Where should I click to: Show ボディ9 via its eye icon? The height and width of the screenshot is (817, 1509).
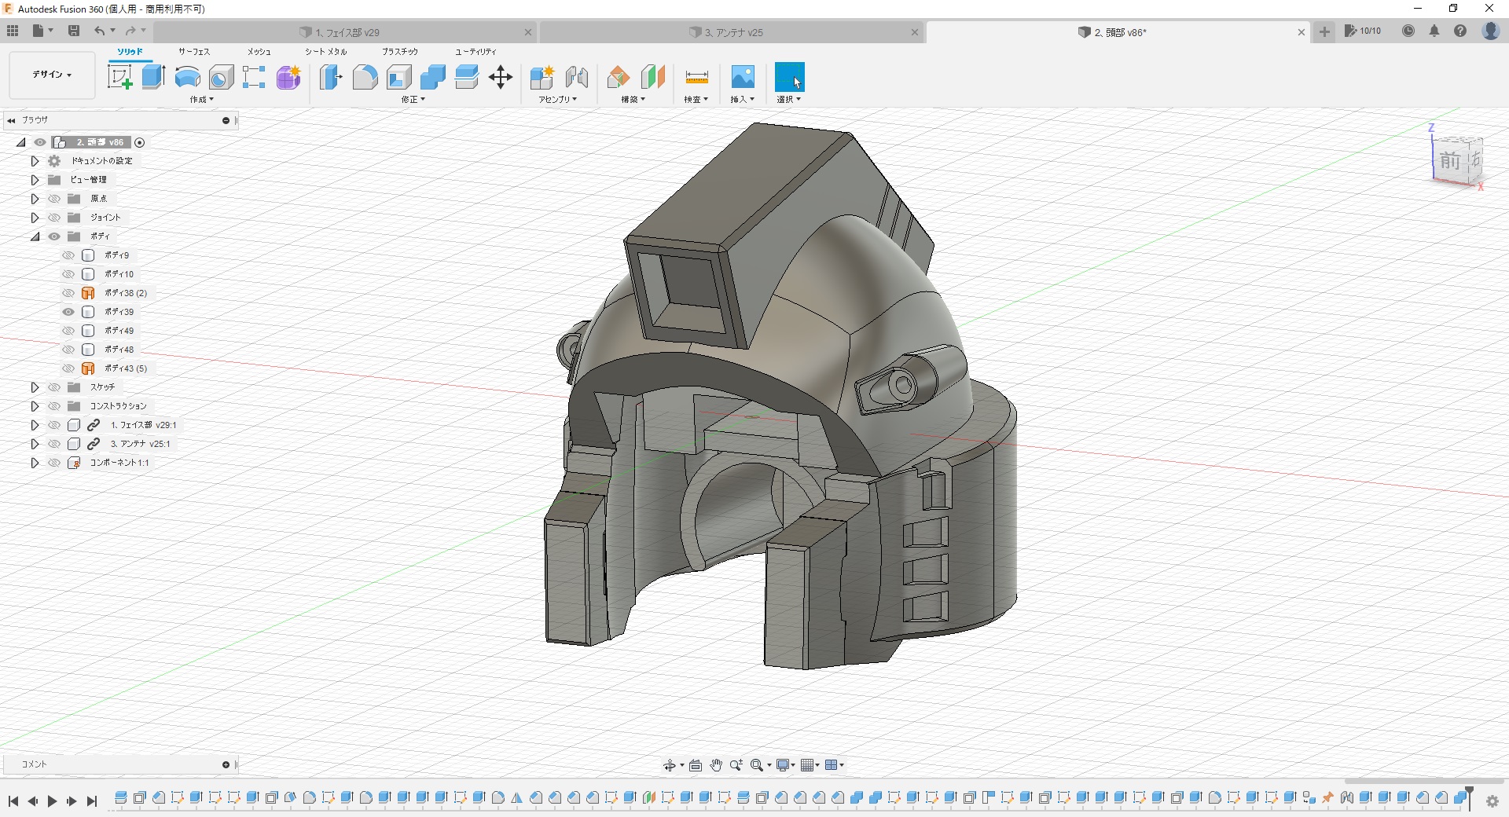pos(68,255)
